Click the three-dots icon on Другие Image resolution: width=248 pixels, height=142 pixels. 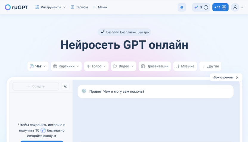[204, 66]
